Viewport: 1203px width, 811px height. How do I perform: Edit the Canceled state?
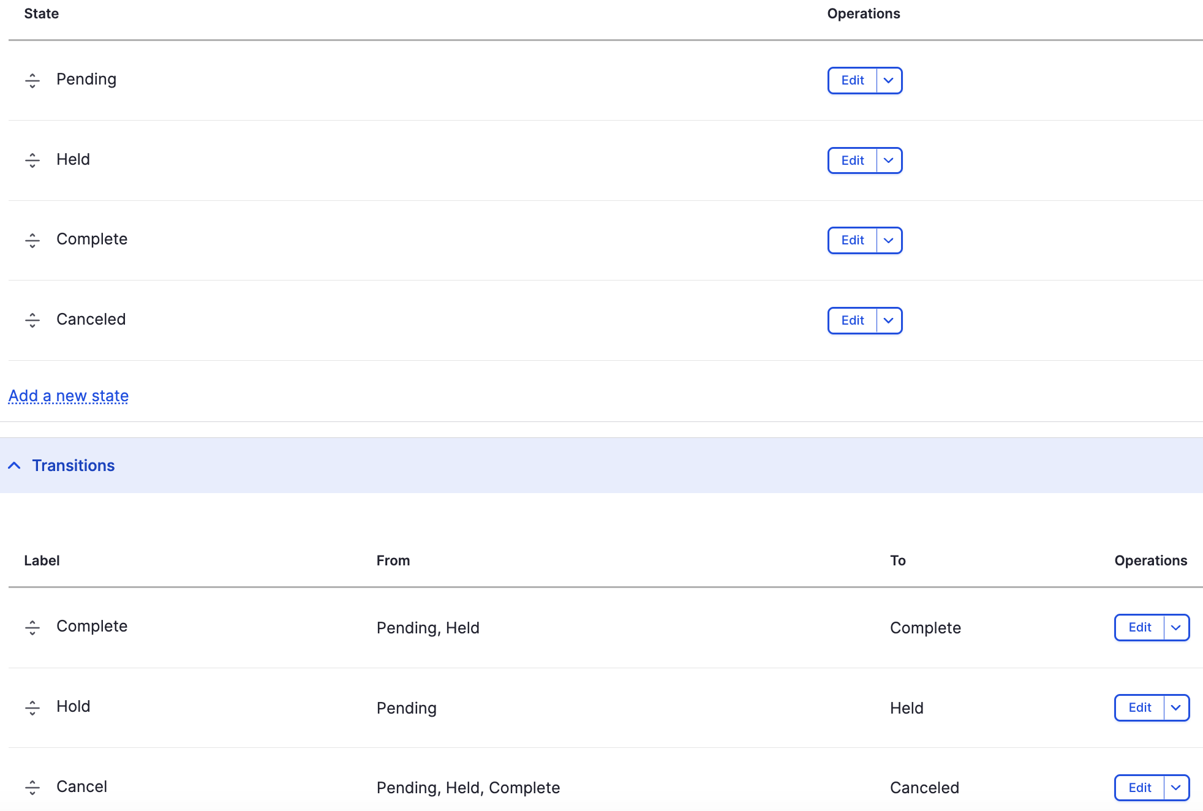[x=852, y=320]
